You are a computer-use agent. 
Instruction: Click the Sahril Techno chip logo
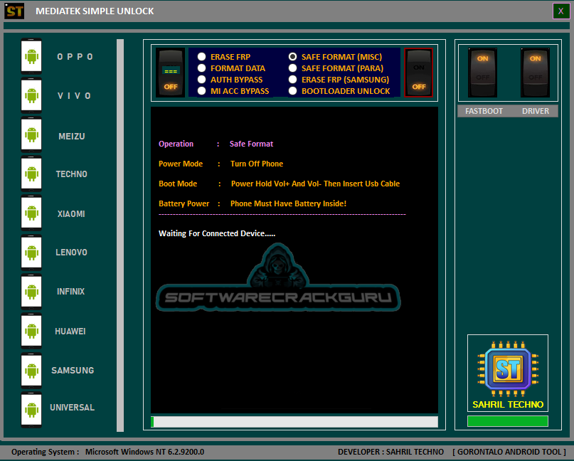click(507, 369)
